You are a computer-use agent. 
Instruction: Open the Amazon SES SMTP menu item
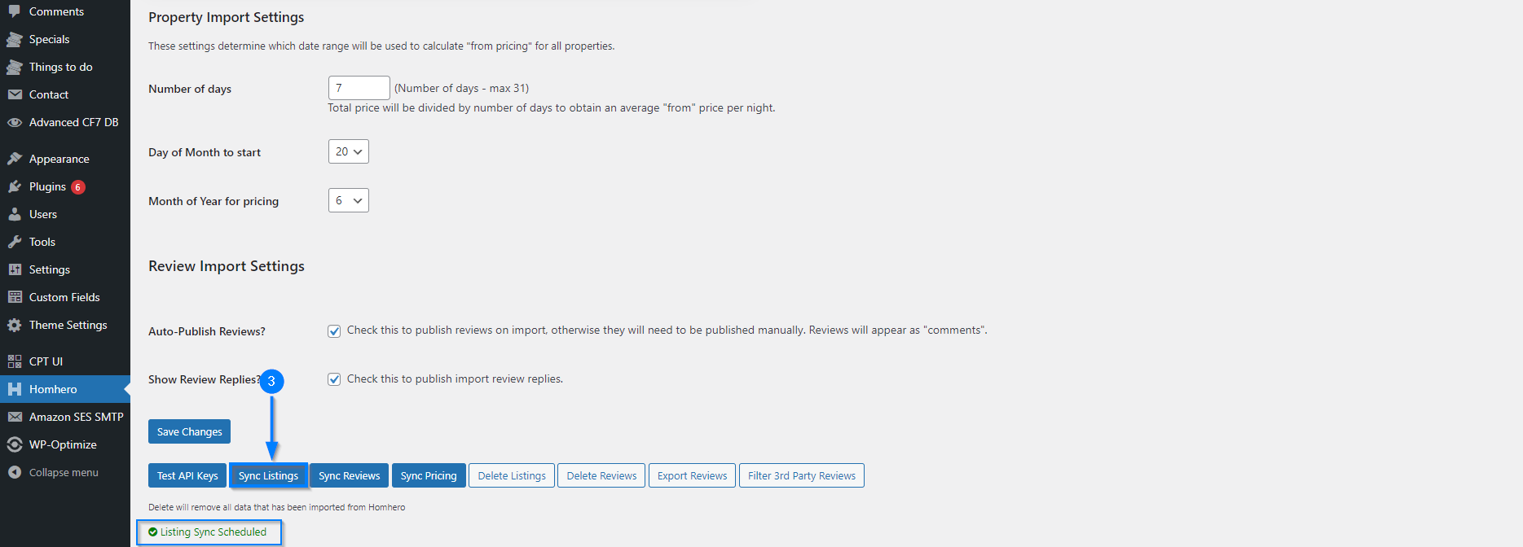(x=76, y=417)
